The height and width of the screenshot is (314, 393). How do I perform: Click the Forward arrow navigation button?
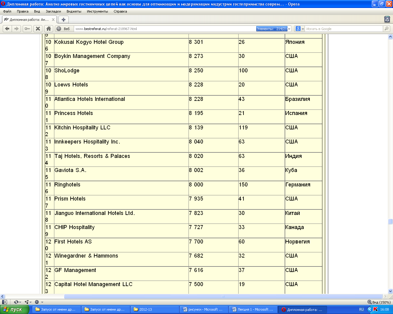[17, 29]
